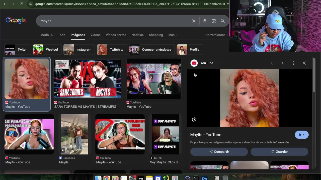Image resolution: width=321 pixels, height=180 pixels.
Task: Click the TikTok source label
Action: coord(156,158)
